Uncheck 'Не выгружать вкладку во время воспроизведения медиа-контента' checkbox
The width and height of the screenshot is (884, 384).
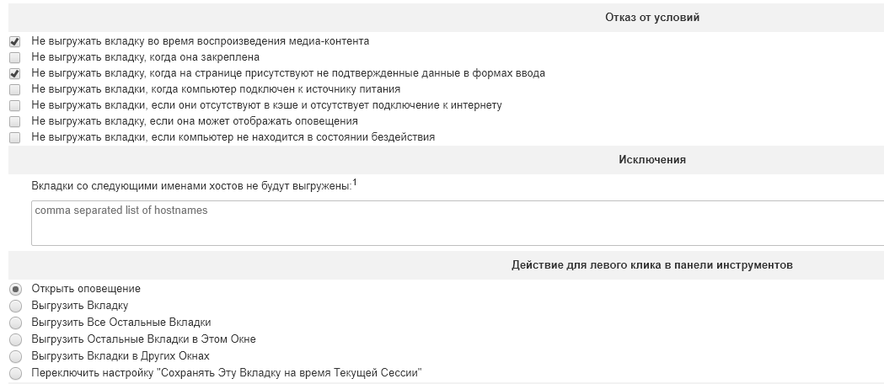[14, 41]
